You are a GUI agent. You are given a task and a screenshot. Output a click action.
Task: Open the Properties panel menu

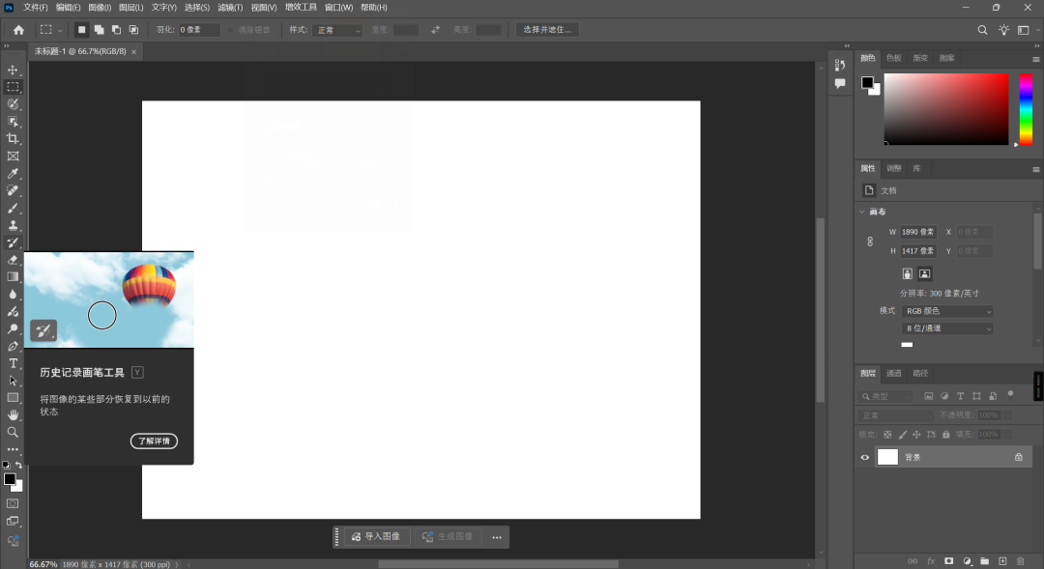point(1036,170)
